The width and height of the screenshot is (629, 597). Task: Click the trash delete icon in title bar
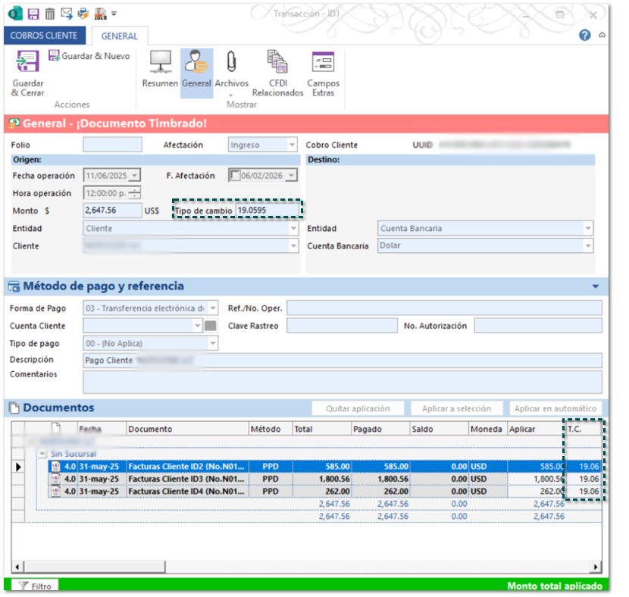coord(49,14)
